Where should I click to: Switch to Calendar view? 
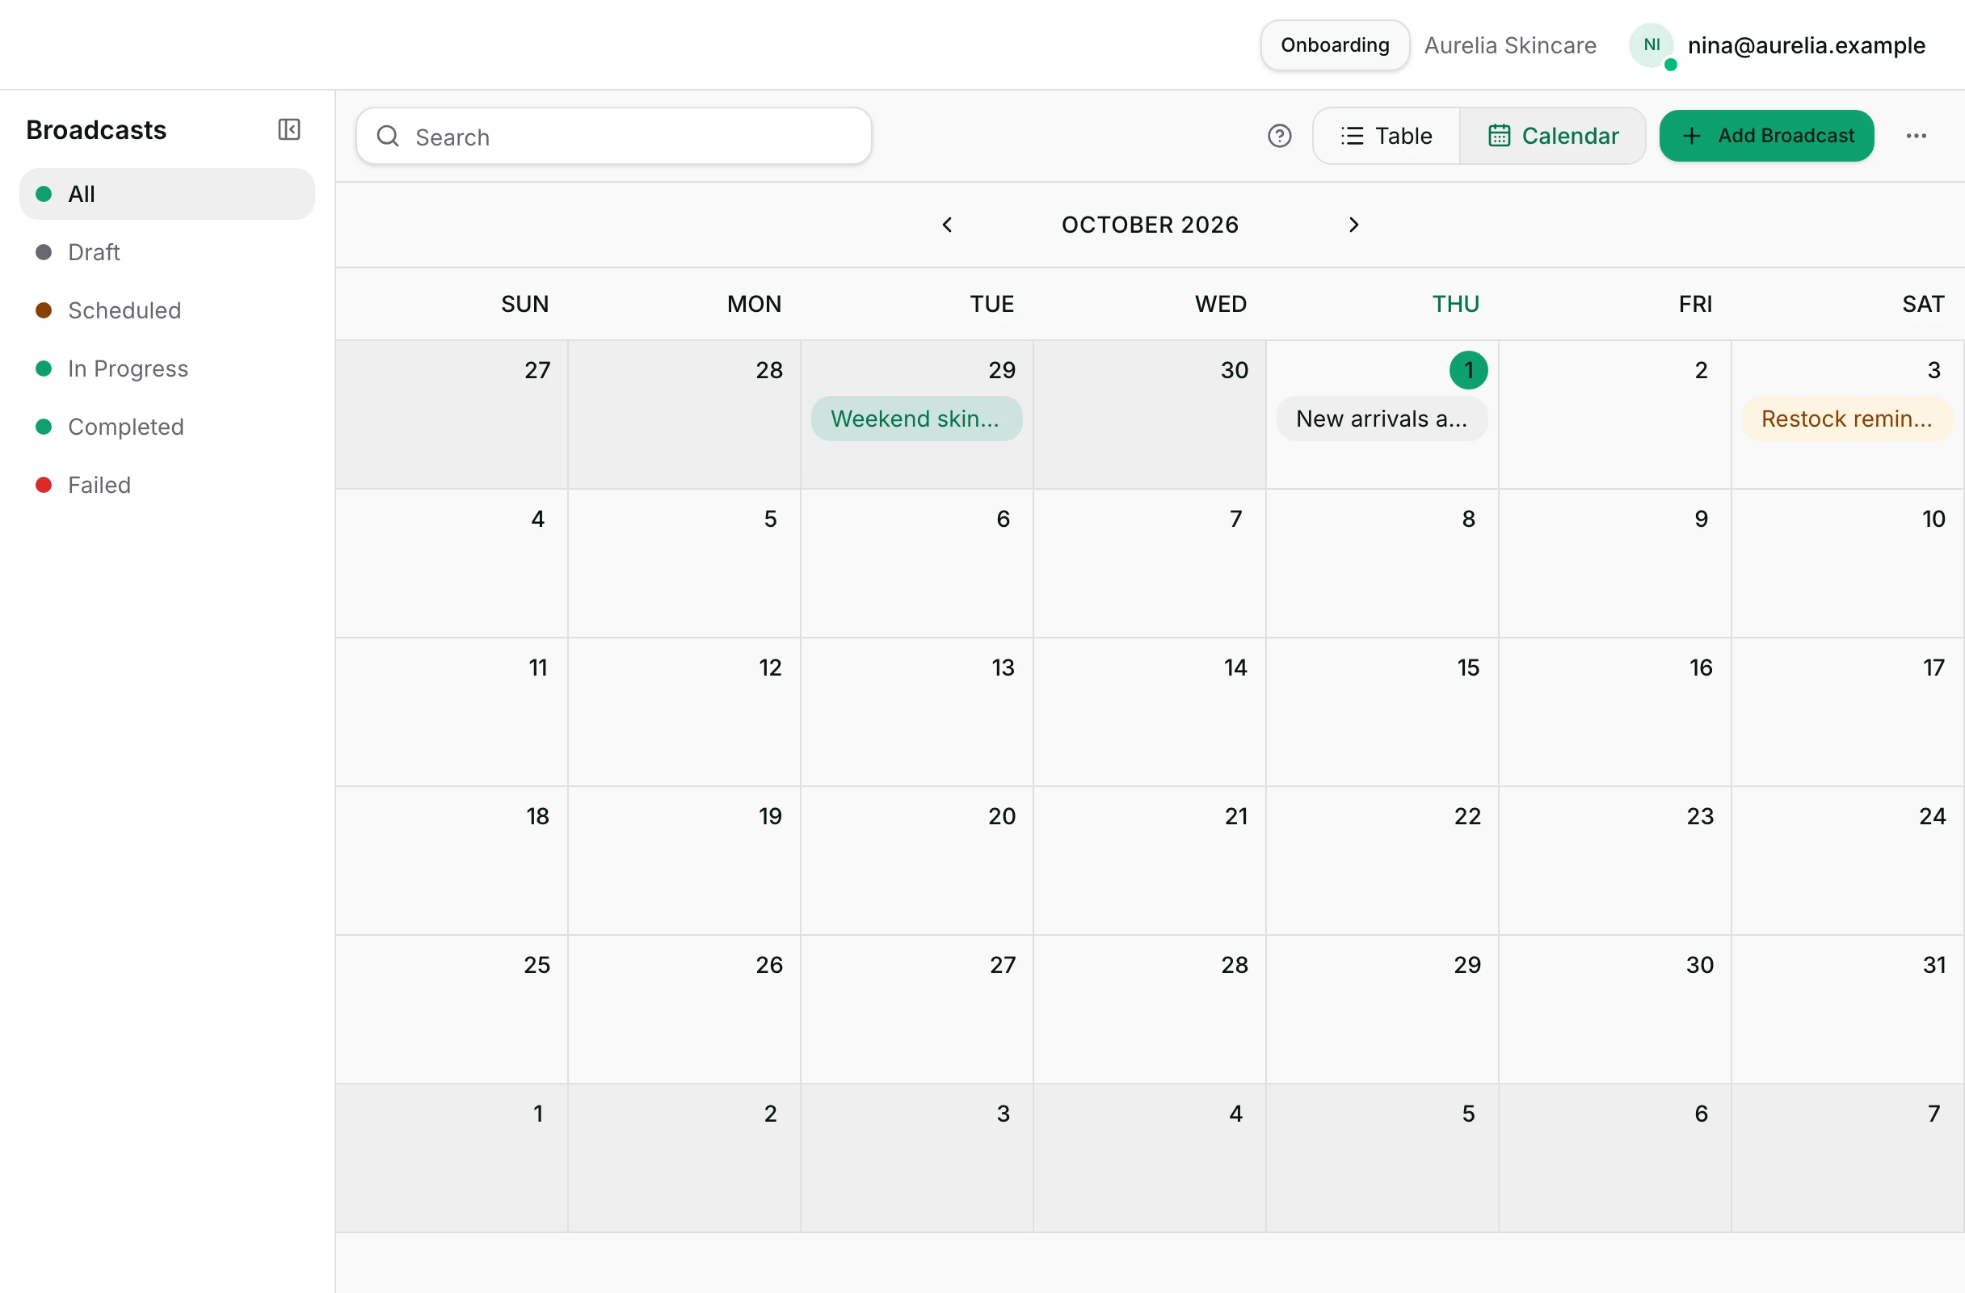point(1553,136)
